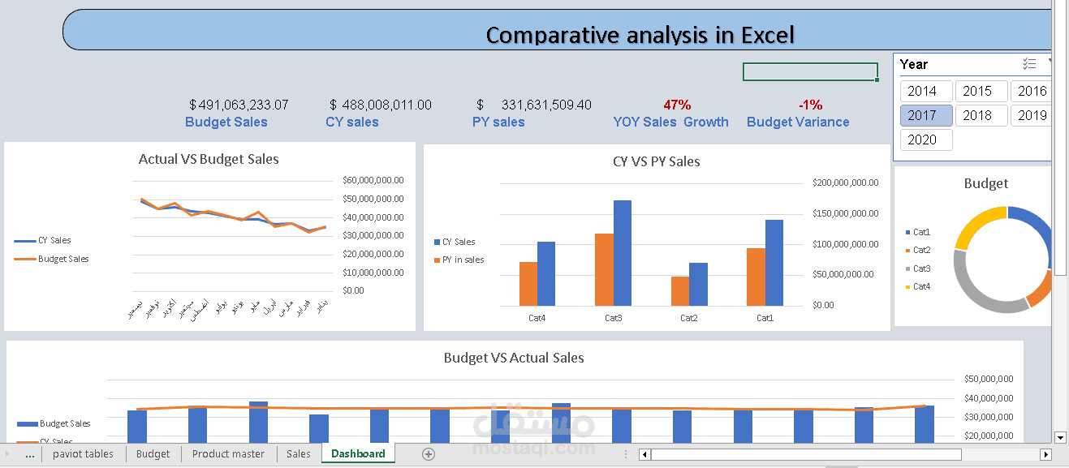The image size is (1069, 468).
Task: Click Budget Sales legend in line chart
Action: point(52,260)
